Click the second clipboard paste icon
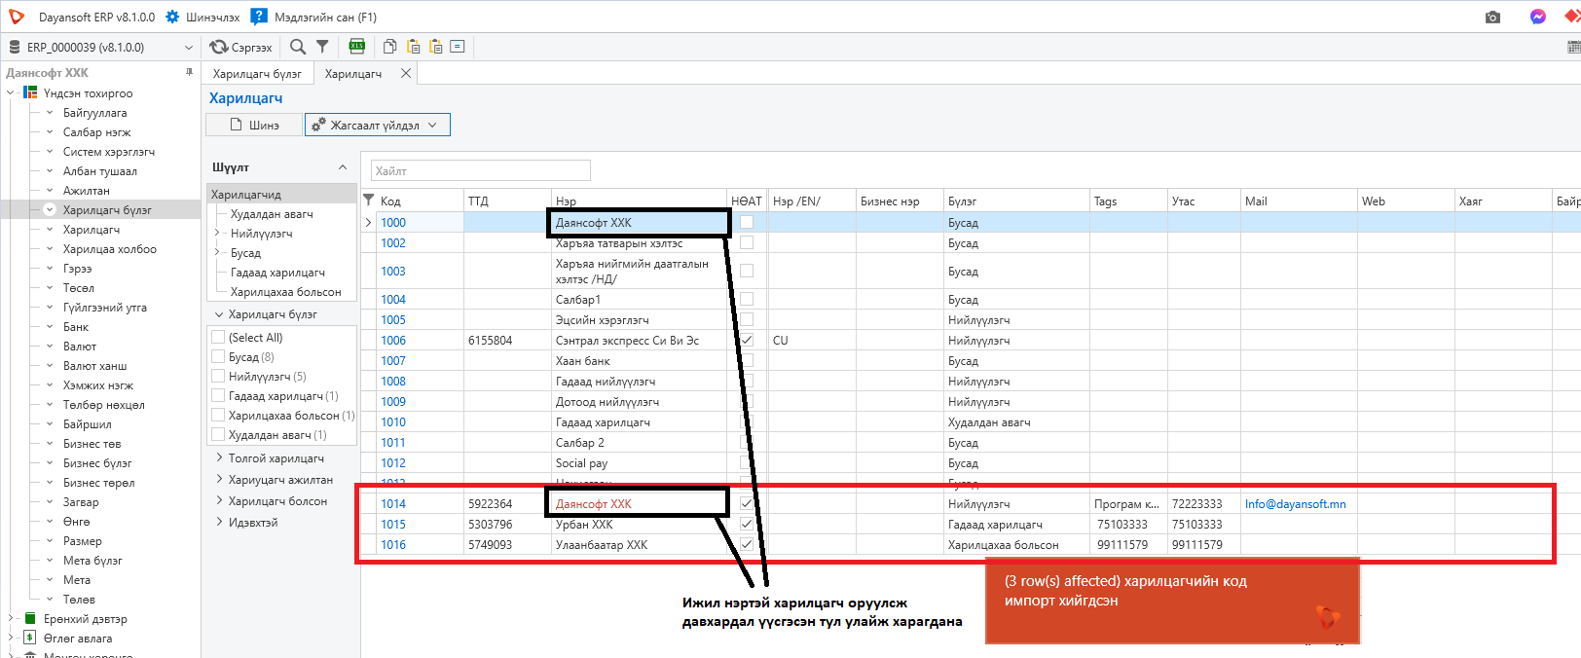This screenshot has width=1581, height=658. (436, 47)
